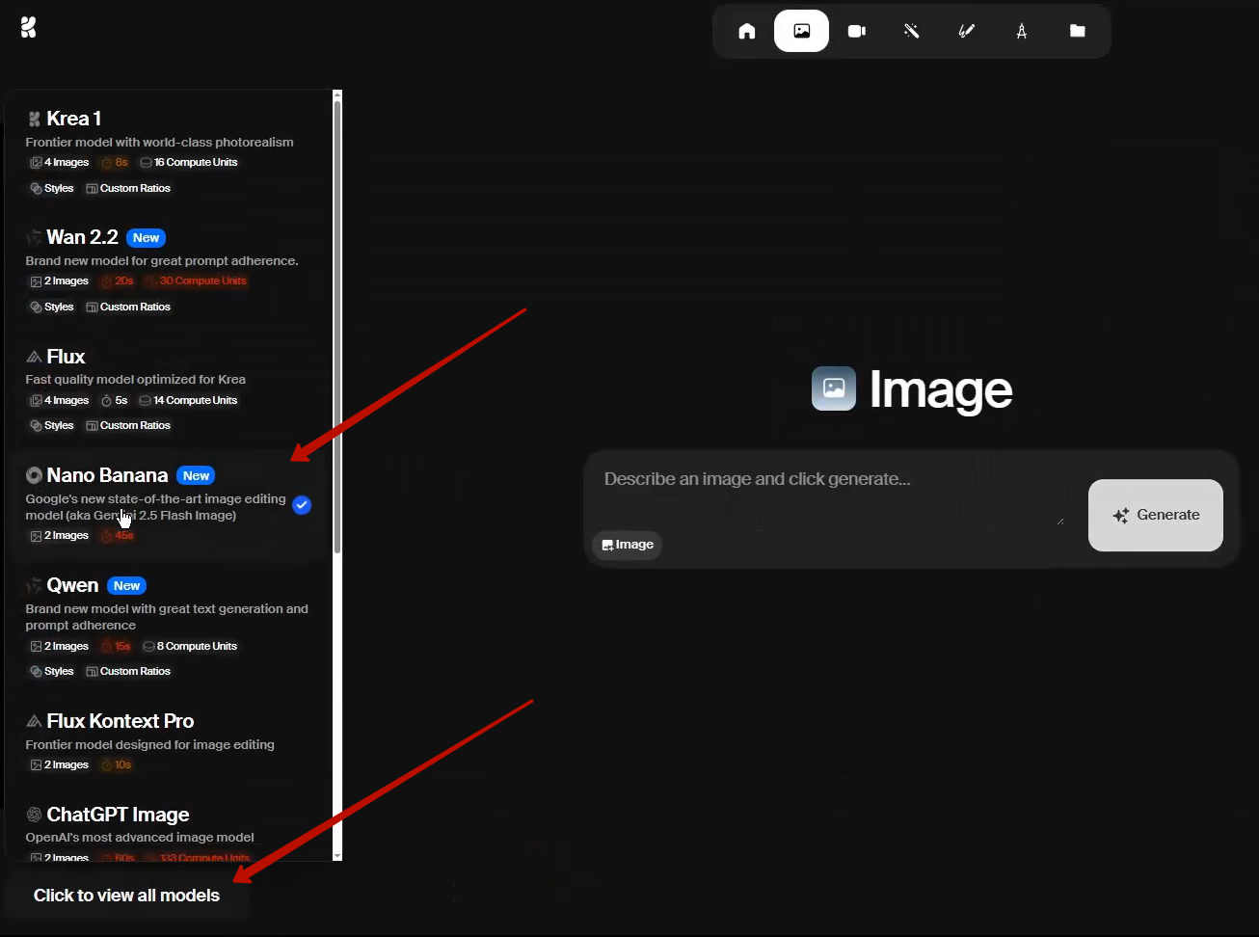Pick the Qwen model from list

(x=72, y=585)
